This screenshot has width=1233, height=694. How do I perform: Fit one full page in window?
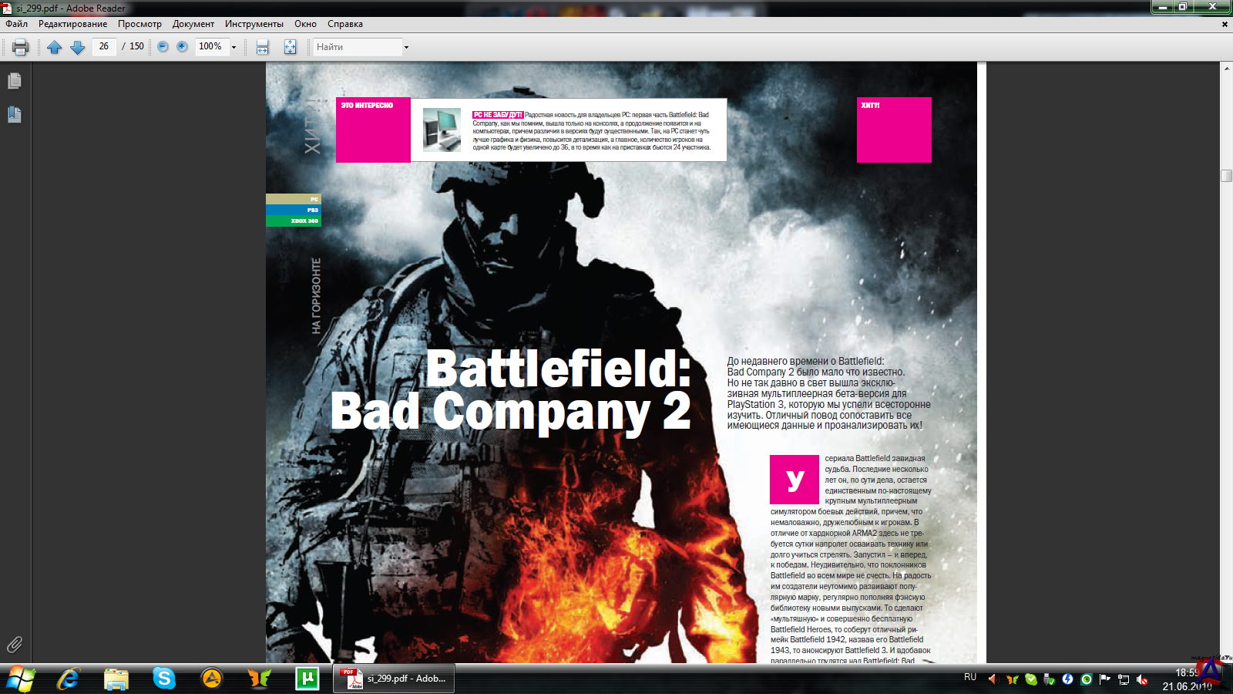point(290,47)
